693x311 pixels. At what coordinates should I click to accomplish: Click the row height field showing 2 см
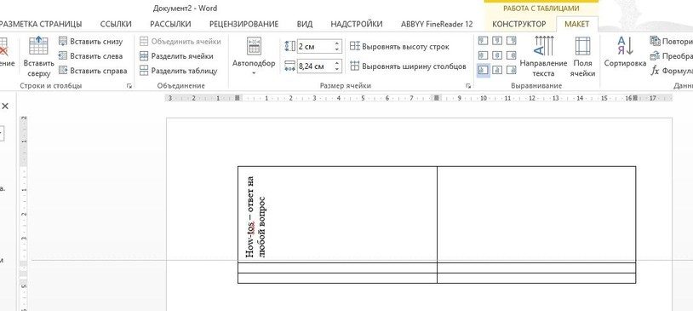(x=314, y=46)
